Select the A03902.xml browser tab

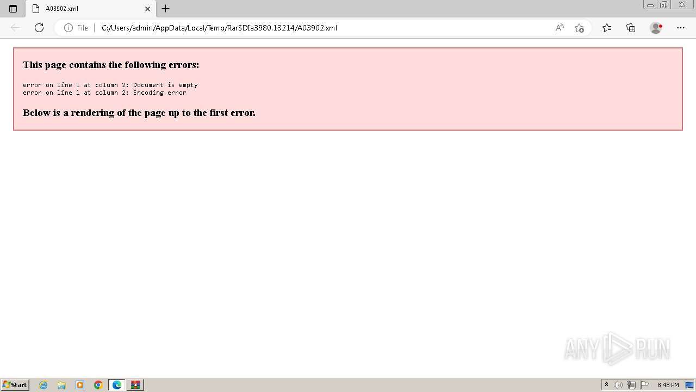tap(91, 9)
